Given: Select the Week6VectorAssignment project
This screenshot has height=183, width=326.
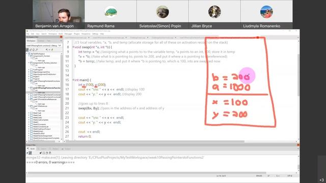Looking at the screenshot, I should [43, 136].
